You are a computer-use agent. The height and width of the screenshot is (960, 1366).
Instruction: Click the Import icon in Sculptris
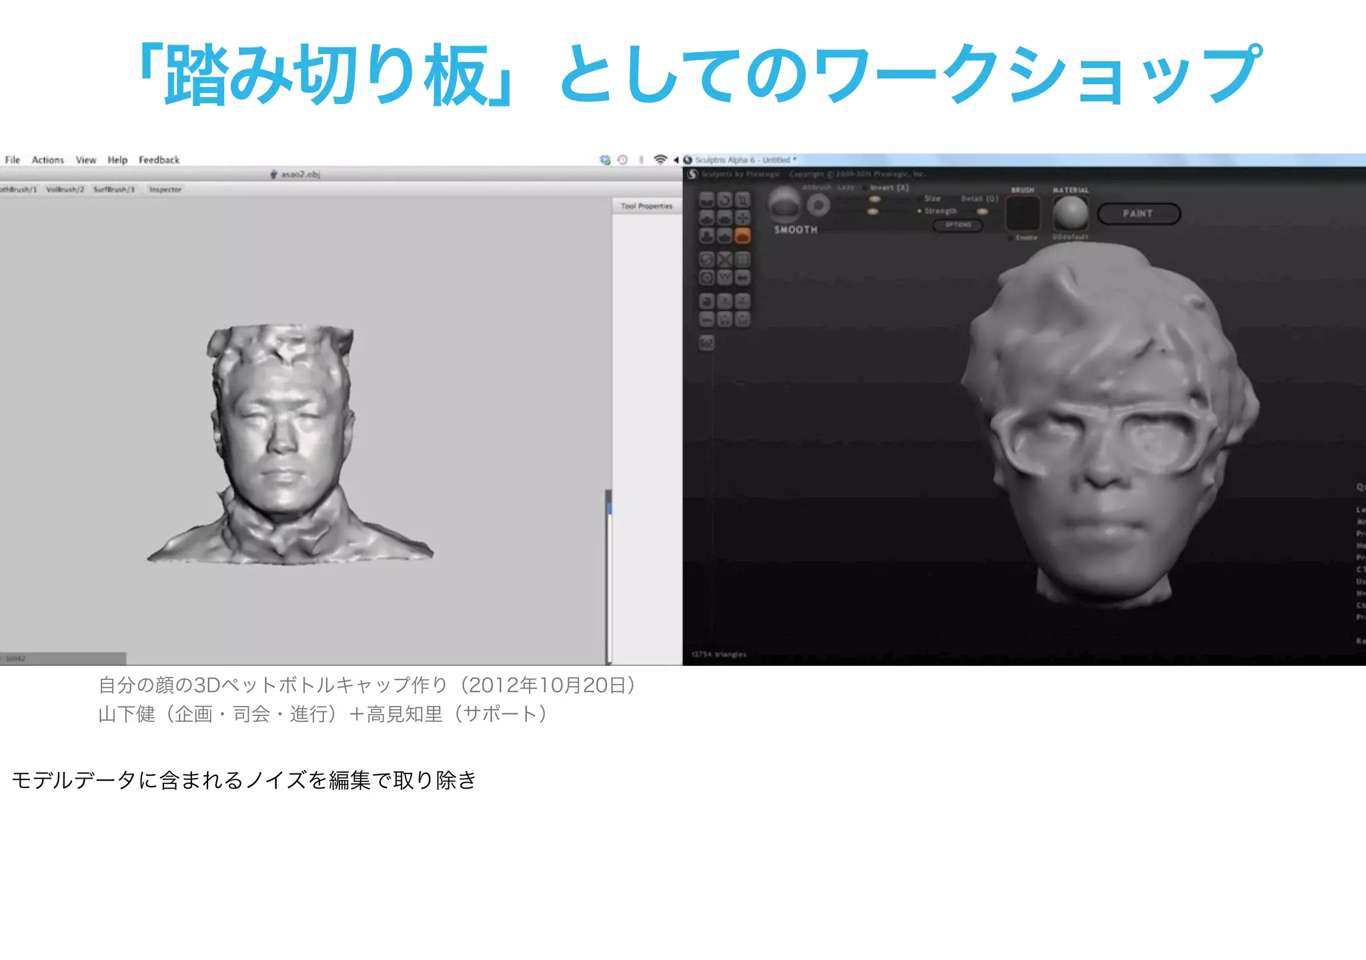724,301
